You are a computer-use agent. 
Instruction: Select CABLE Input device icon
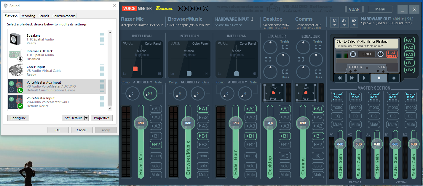coord(15,70)
